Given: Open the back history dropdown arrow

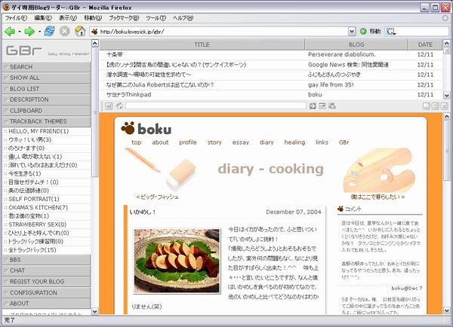Looking at the screenshot, I should tap(20, 31).
